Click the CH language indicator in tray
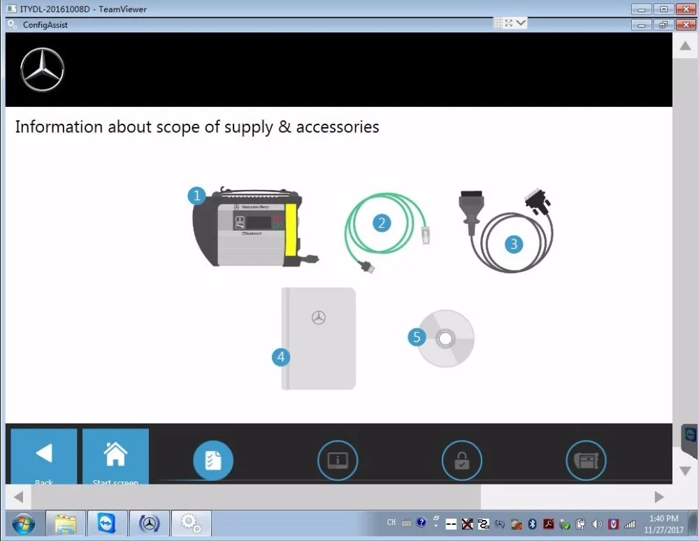 391,522
